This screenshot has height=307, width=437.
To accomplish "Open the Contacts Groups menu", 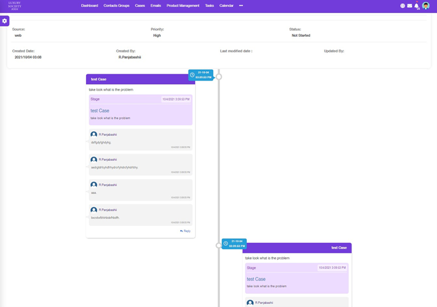I will tap(116, 6).
